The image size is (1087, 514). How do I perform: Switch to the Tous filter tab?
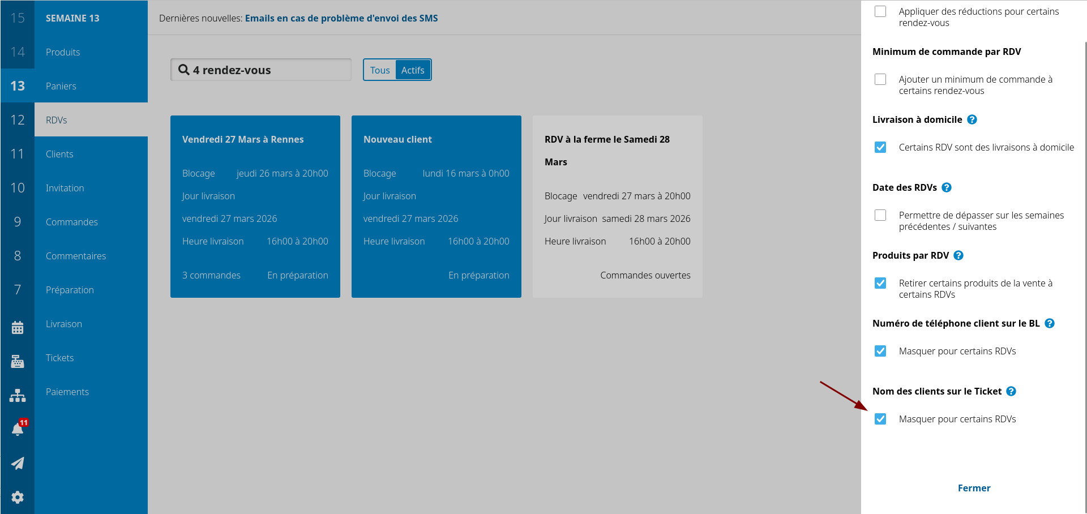[x=379, y=70]
